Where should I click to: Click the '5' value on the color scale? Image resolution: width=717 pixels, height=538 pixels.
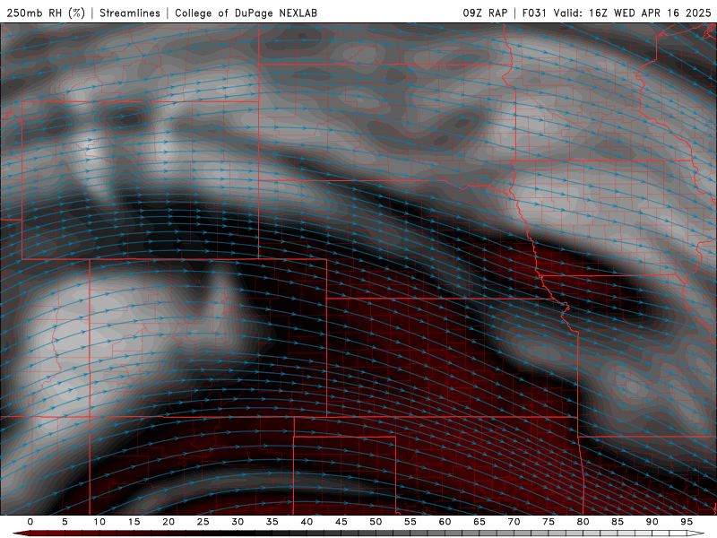(65, 522)
